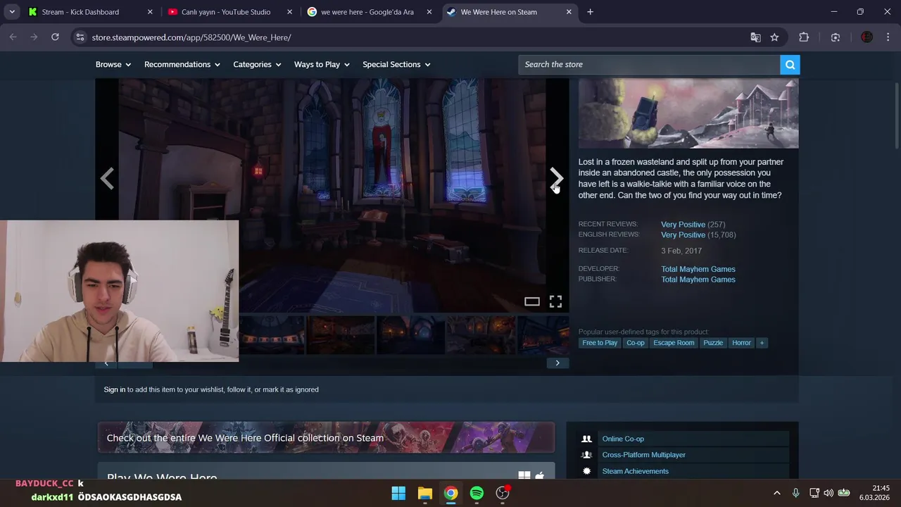Screen dimensions: 901x507
Task: Click the address bar URL
Action: [x=191, y=37]
